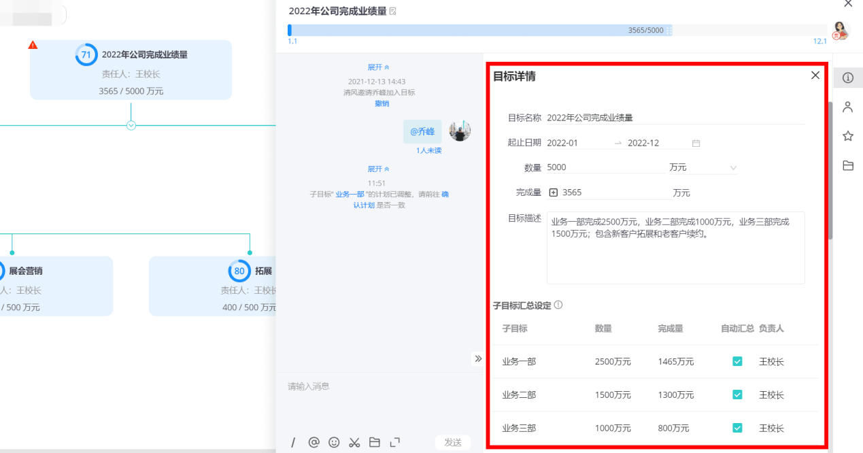This screenshot has height=453, width=863.
Task: Click the star favorite icon in sidebar
Action: pyautogui.click(x=847, y=136)
